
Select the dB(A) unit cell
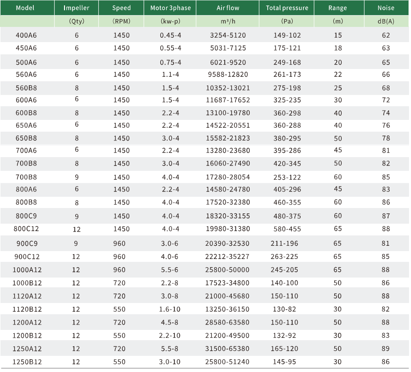click(386, 21)
